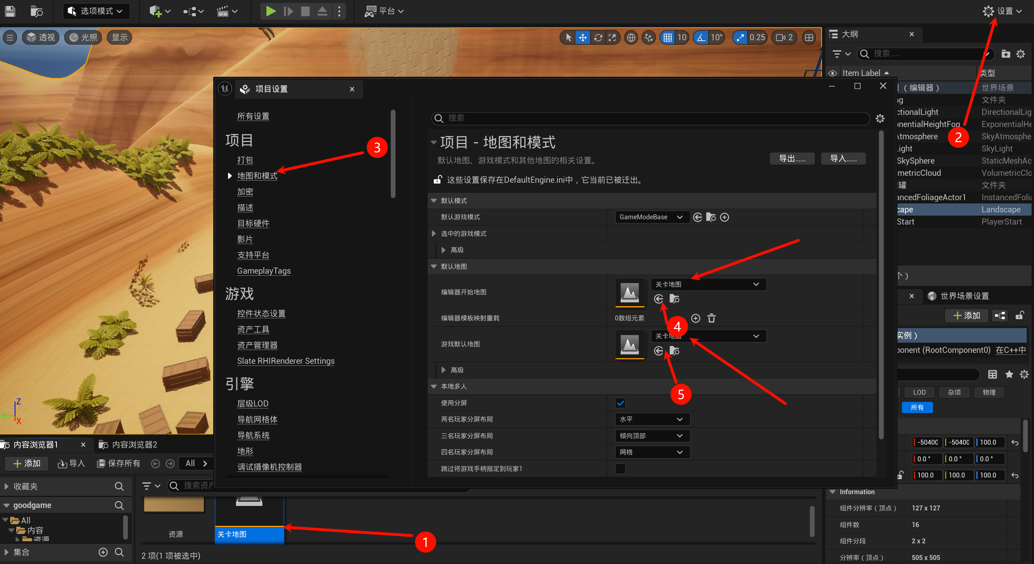
Task: Click the project settings search field
Action: [650, 118]
